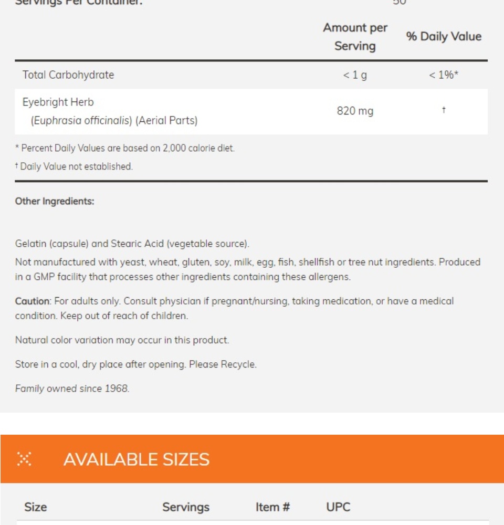Click the 820 mg amount value
504x525 pixels.
pos(355,111)
